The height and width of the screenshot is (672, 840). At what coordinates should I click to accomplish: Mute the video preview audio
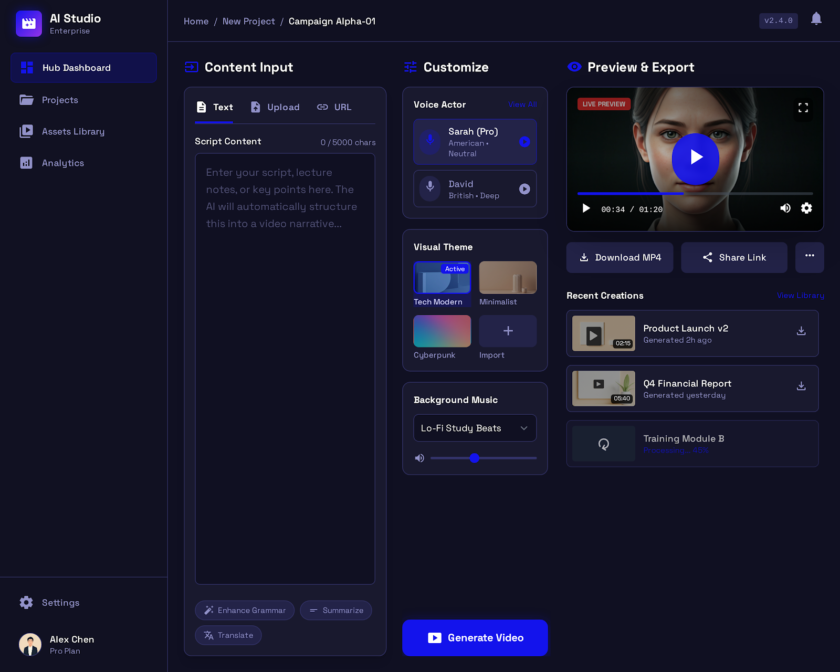[x=785, y=208]
